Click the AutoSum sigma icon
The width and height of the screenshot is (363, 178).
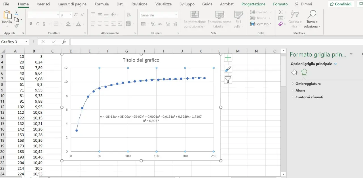tap(281, 12)
